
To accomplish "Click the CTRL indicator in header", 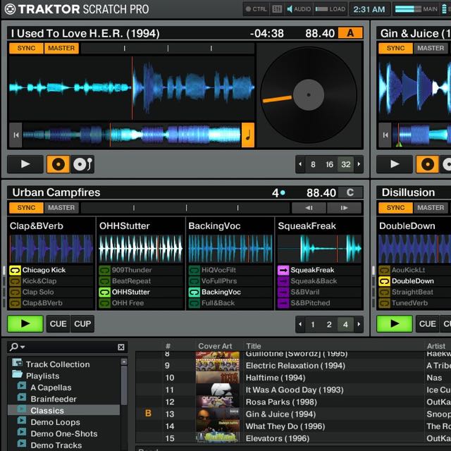I will click(x=256, y=9).
